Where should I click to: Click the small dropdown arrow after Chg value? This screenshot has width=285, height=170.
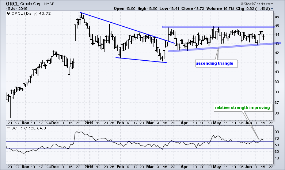pyautogui.click(x=272, y=9)
